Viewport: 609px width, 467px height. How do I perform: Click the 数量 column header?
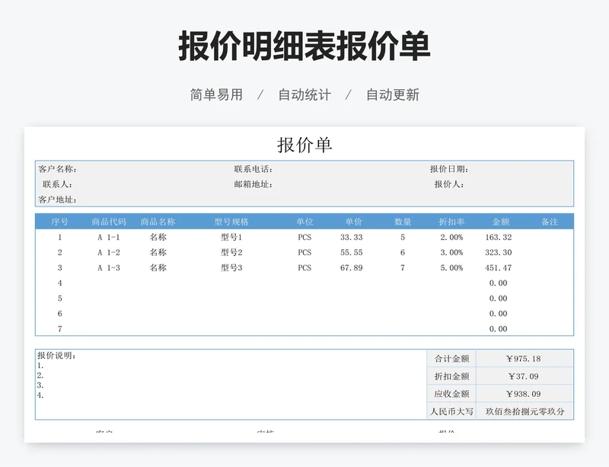tap(403, 222)
